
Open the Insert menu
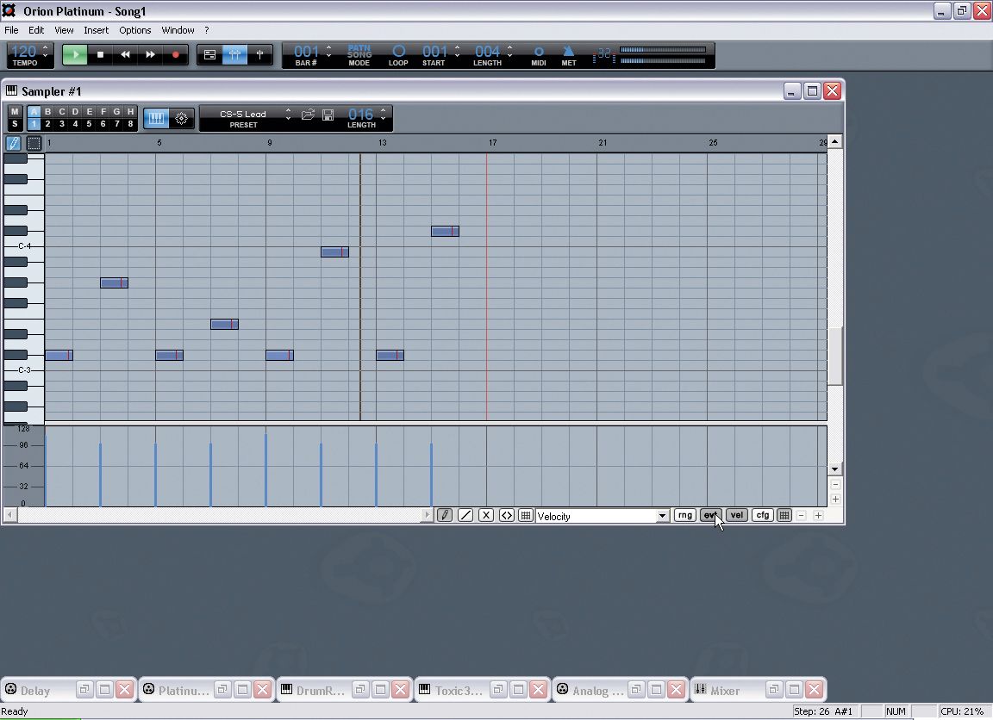(97, 30)
